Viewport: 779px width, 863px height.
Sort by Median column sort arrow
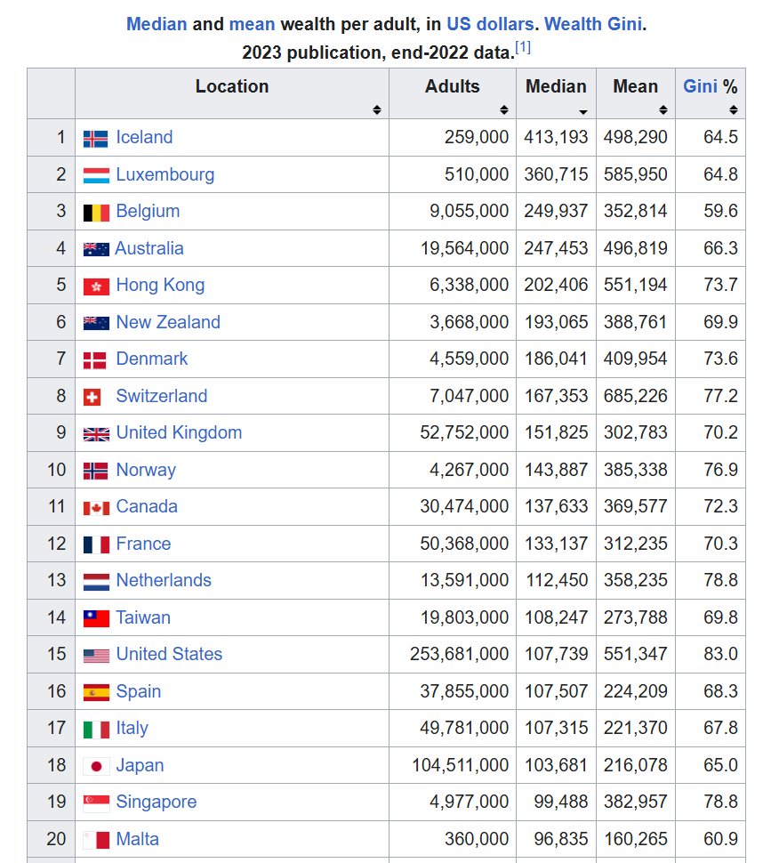pos(583,112)
